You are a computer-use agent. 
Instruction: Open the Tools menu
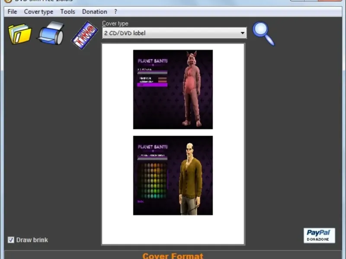coord(68,12)
